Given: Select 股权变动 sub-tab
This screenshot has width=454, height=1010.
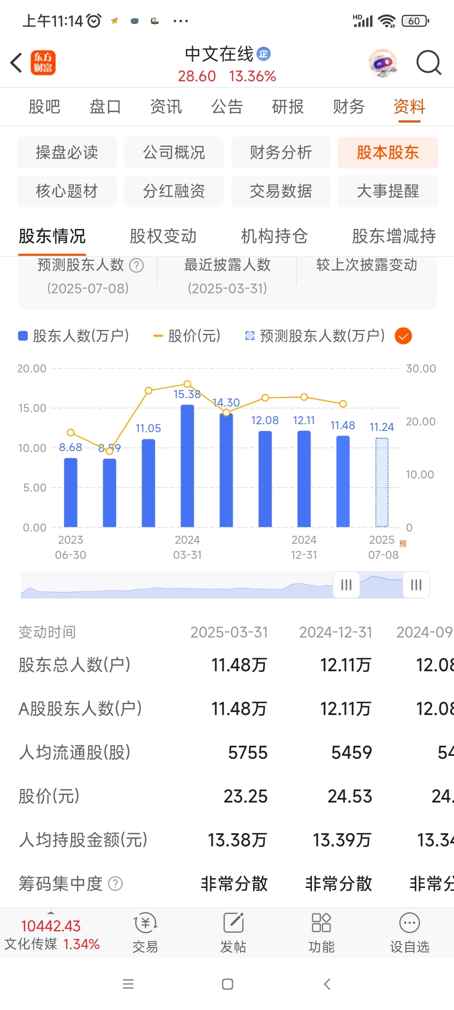Looking at the screenshot, I should (x=163, y=236).
